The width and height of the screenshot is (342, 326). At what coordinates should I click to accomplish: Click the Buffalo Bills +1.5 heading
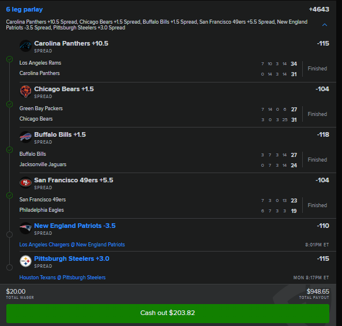(x=60, y=134)
